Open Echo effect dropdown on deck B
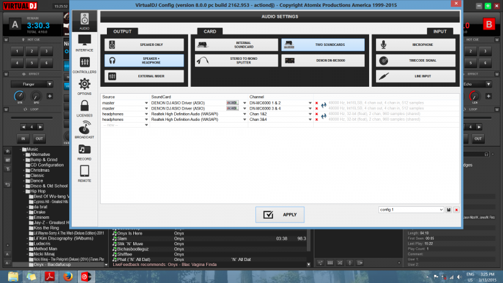The image size is (503, 283). point(489,84)
